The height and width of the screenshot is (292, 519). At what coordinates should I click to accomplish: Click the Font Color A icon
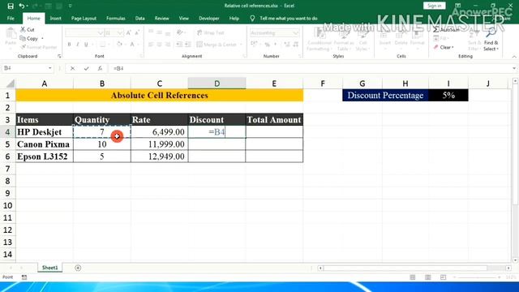point(132,45)
